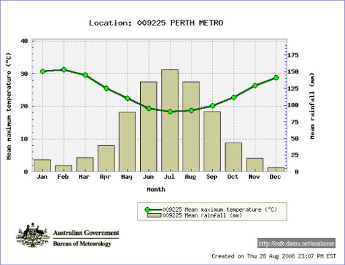Image resolution: width=345 pixels, height=265 pixels.
Task: Click the June rainfall bar
Action: [149, 126]
